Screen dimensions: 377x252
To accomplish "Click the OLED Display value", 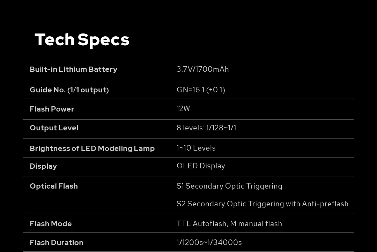I will point(201,166).
